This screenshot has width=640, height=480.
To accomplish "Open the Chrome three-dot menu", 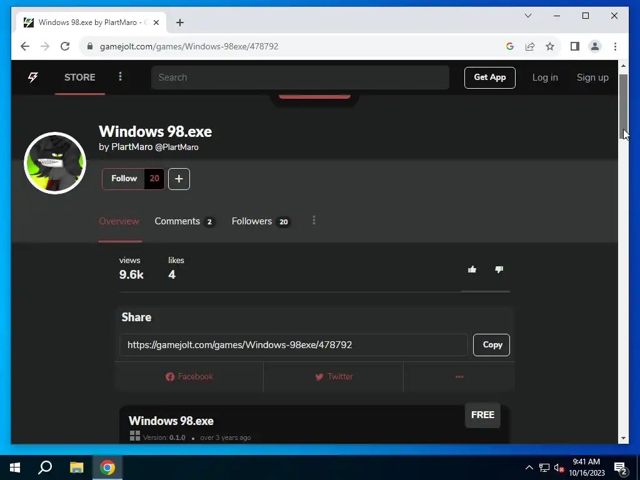I will [615, 46].
